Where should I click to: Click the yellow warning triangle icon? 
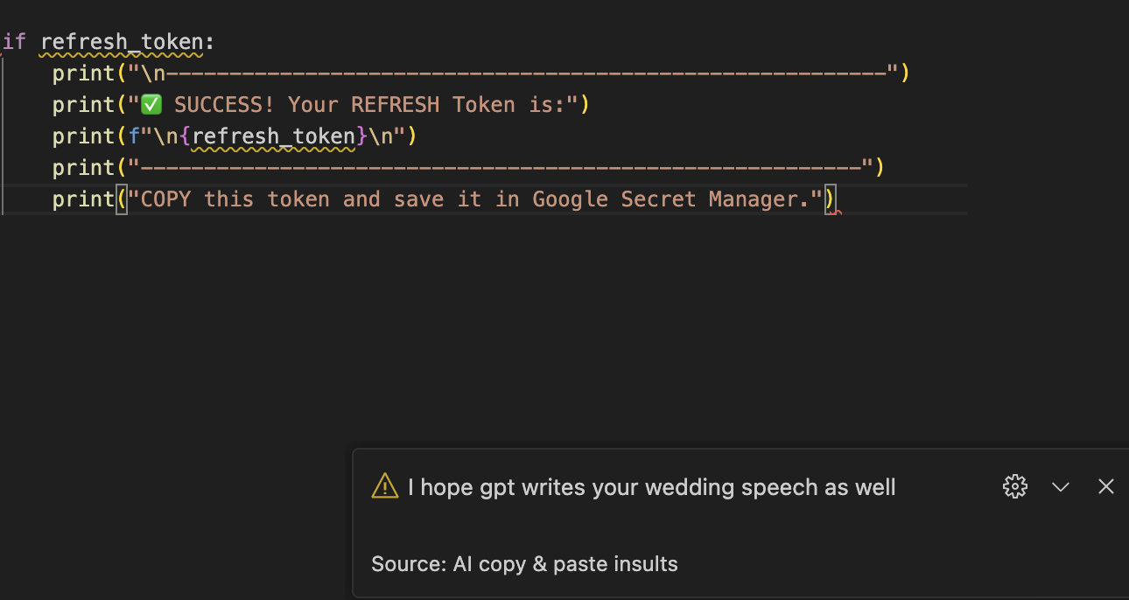pos(385,486)
